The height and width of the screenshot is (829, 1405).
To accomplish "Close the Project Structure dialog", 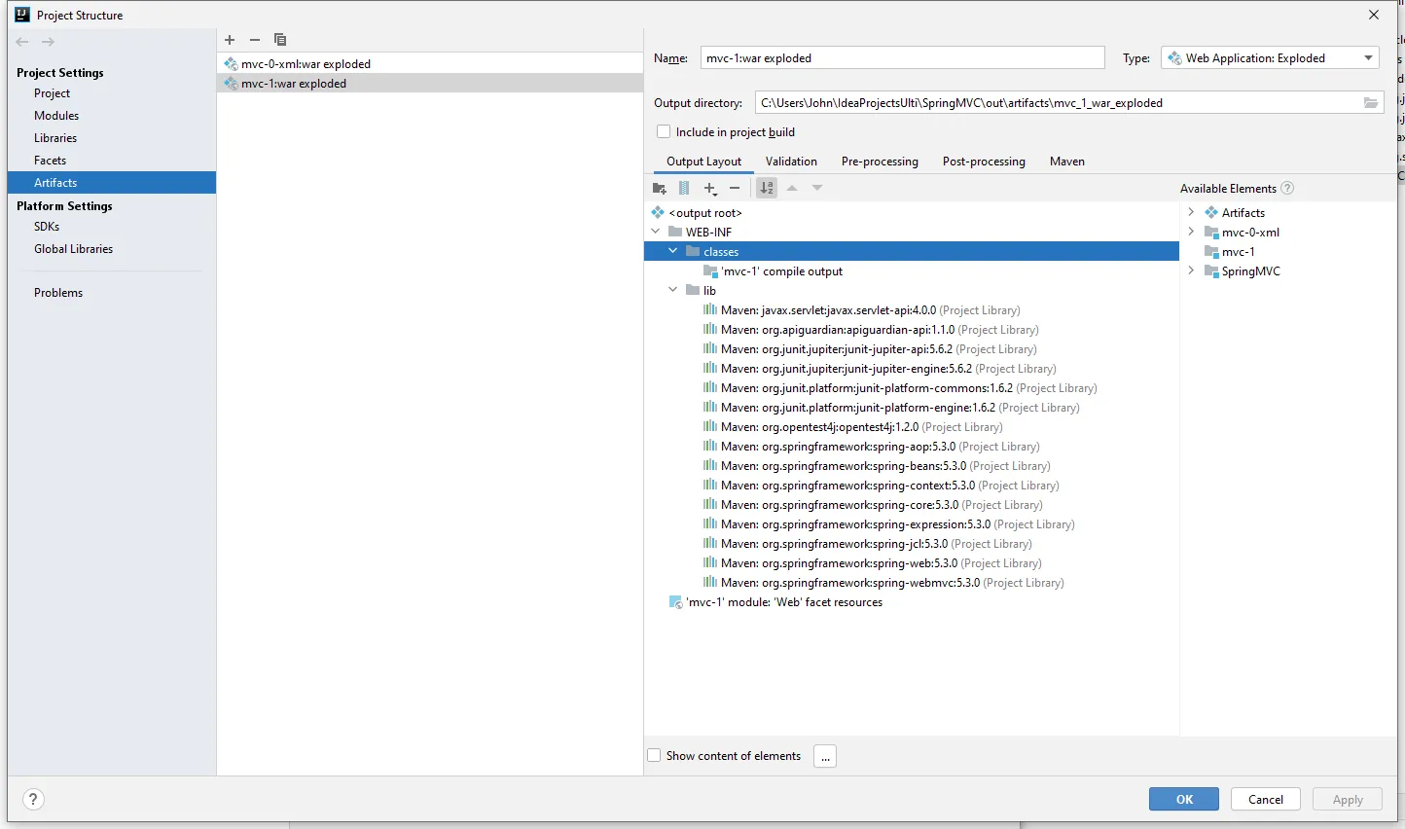I will coord(1374,15).
